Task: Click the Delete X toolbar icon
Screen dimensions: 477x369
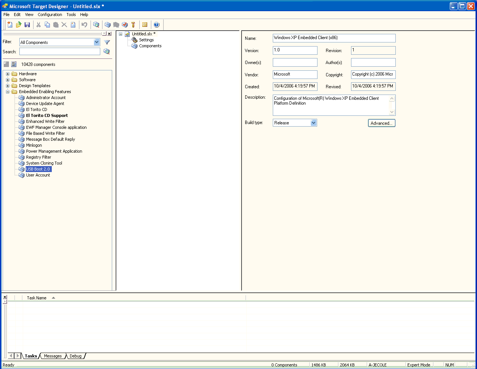Action: (64, 25)
